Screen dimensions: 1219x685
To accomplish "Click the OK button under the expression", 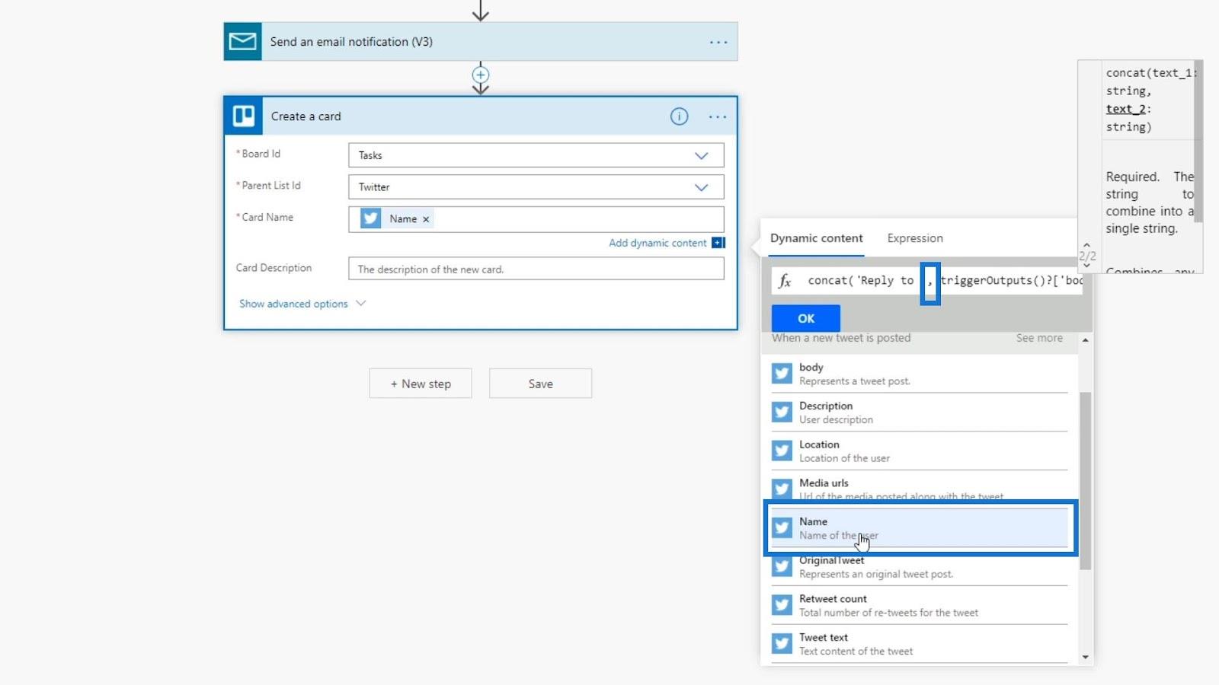I will coord(806,318).
